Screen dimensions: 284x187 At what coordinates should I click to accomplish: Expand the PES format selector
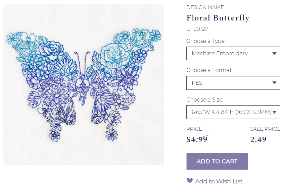pos(233,83)
